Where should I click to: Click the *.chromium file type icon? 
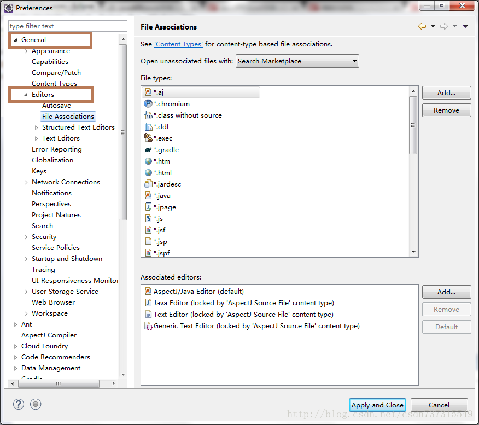click(148, 103)
